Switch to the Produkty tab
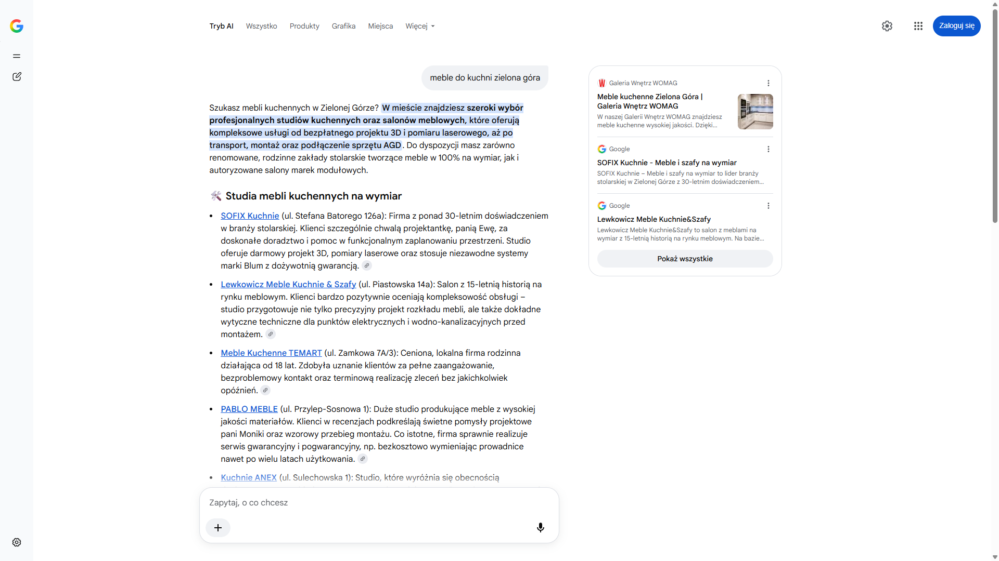This screenshot has width=999, height=561. tap(304, 26)
